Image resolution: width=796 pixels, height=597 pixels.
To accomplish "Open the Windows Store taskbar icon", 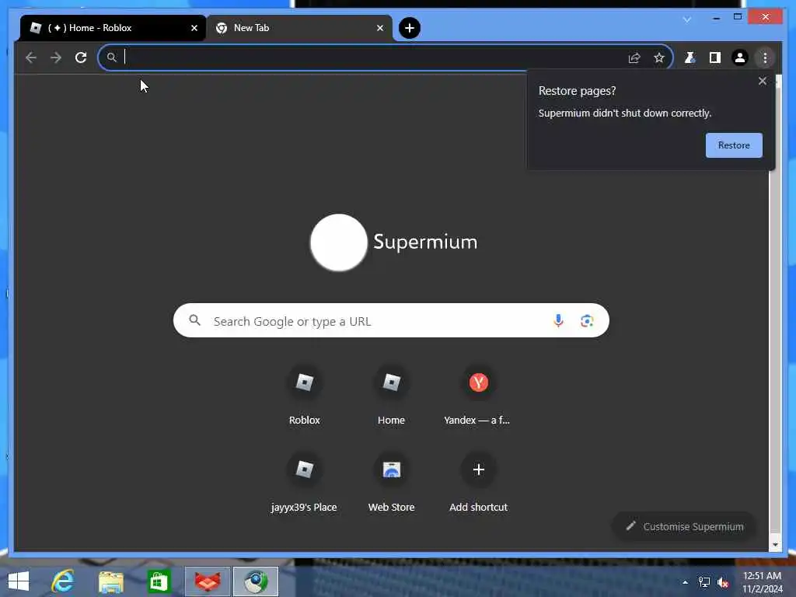I will click(159, 581).
